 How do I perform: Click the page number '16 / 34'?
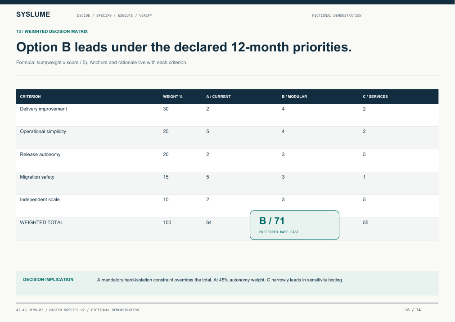(413, 310)
